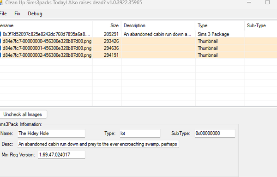Maximize the Clean Up Sims3packs window
Screen dimensions: 277x177
click(x=267, y=2)
